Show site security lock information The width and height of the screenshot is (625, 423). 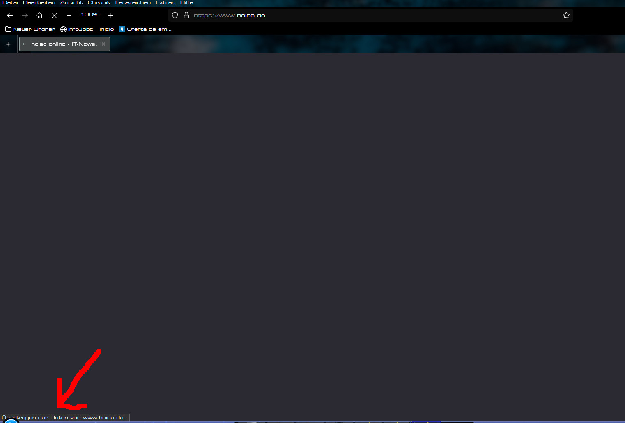click(x=186, y=16)
